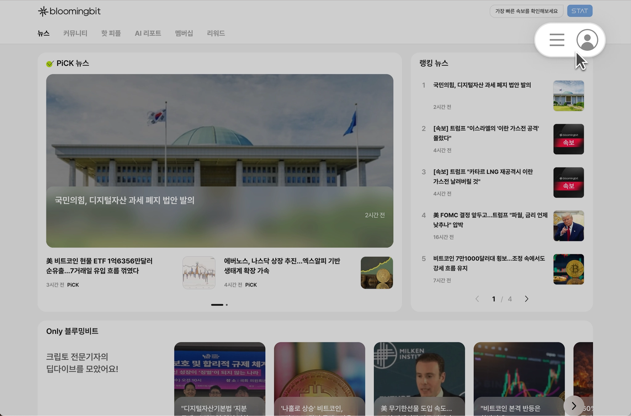Select the first PiCK slide indicator
This screenshot has height=416, width=631.
[217, 305]
